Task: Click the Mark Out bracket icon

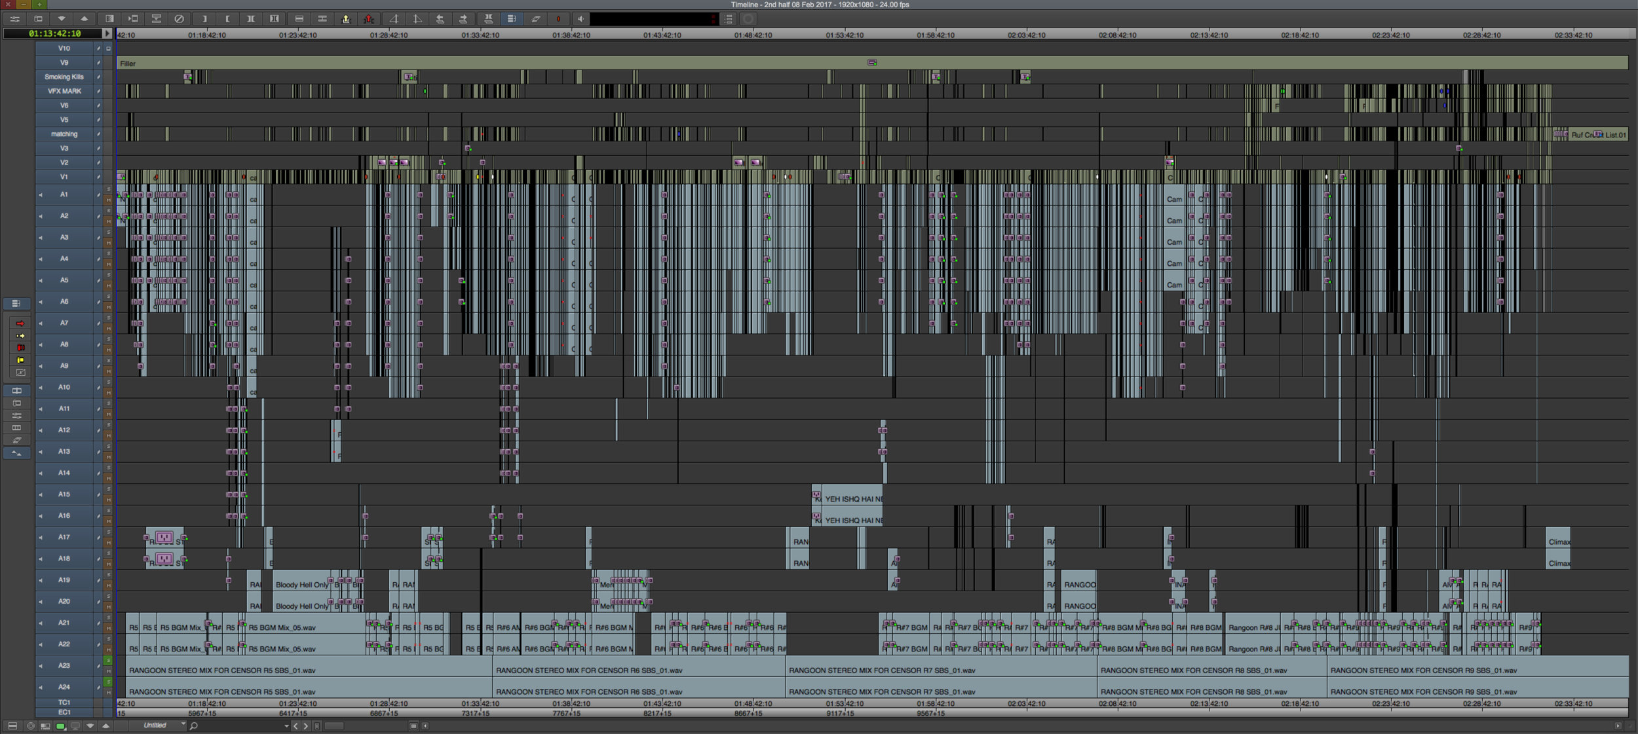Action: click(227, 19)
